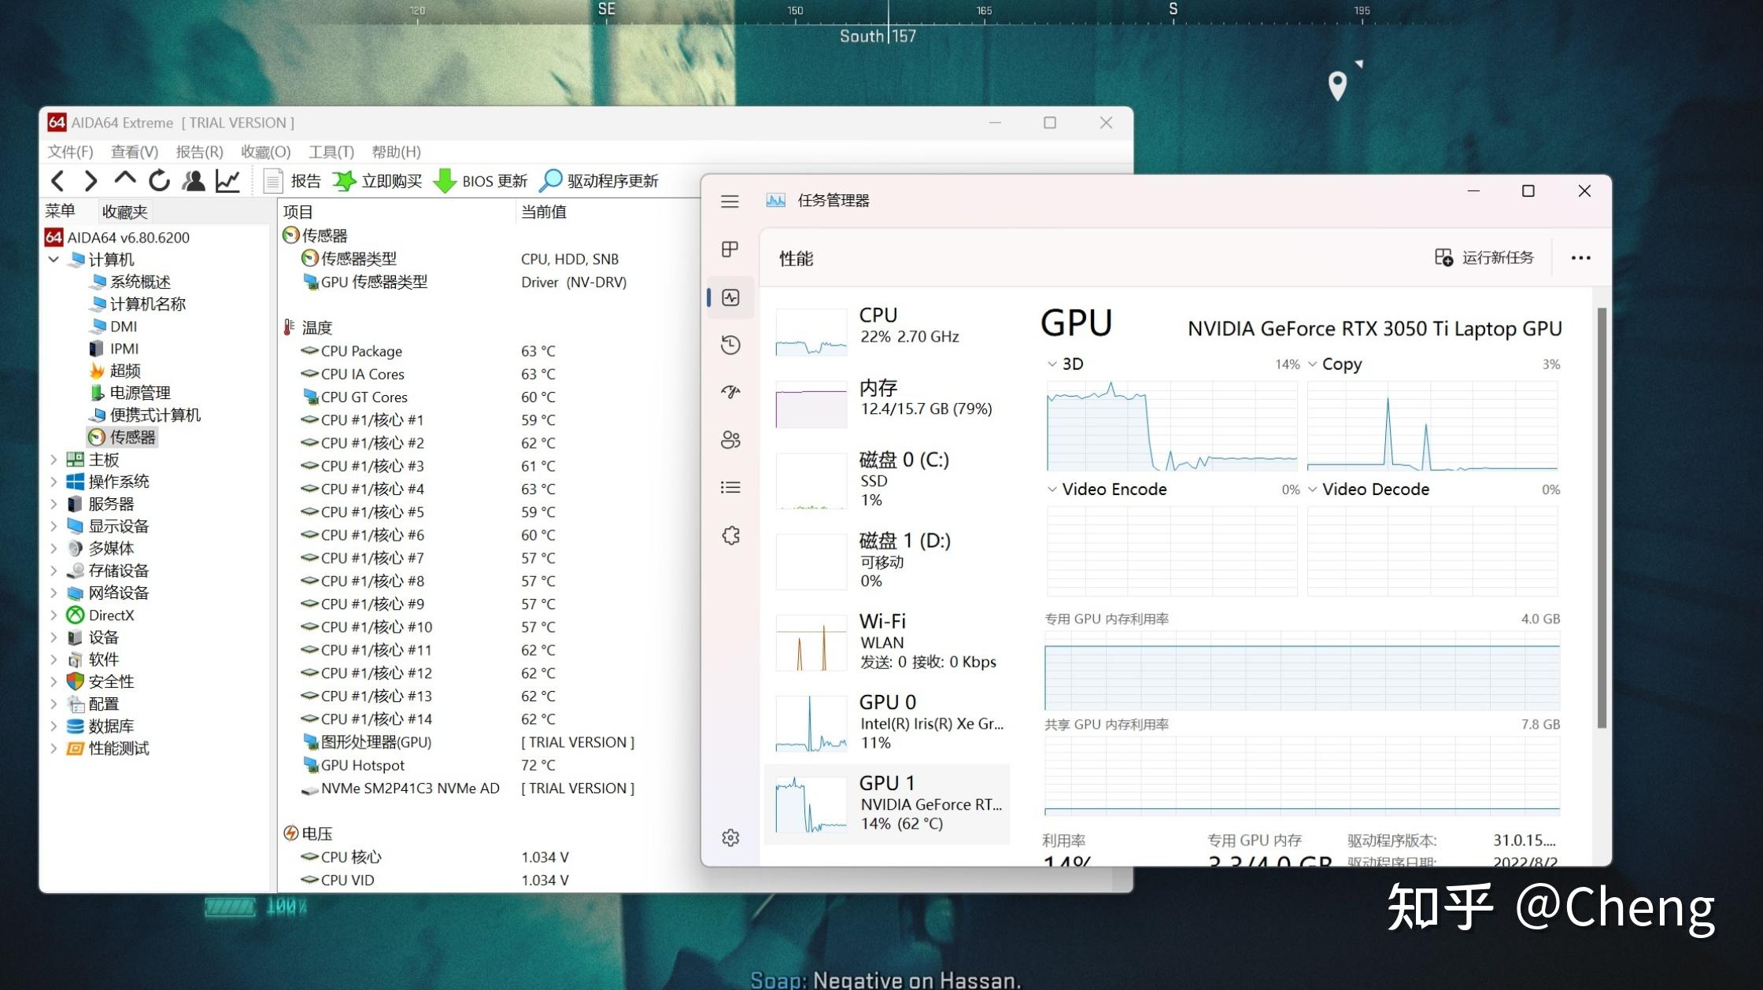This screenshot has height=990, width=1763.
Task: Click Task Manager vertical scrollbar
Action: coord(1602,517)
